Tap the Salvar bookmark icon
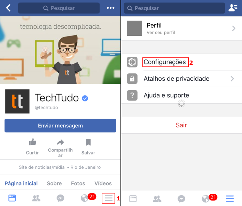This screenshot has width=242, height=206. tap(88, 142)
